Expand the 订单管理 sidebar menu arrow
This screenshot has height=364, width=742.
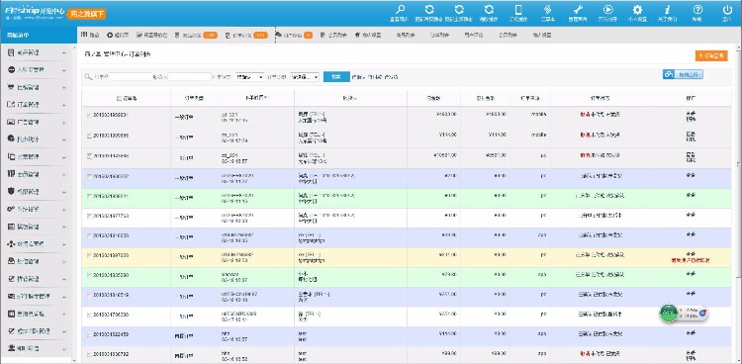tap(64, 105)
